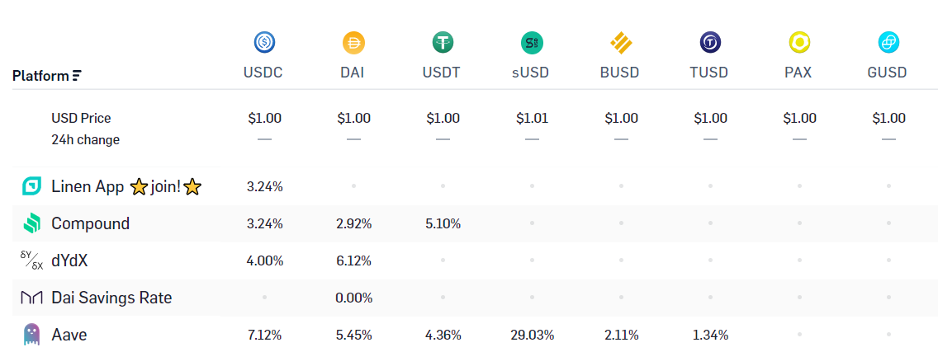Click the Aave ghost logo
This screenshot has height=352, width=938.
click(x=31, y=335)
